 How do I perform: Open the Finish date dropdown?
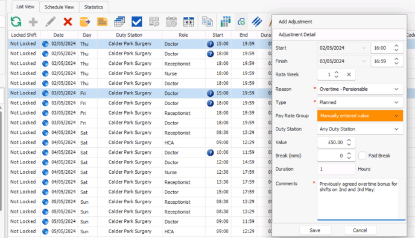coord(364,61)
